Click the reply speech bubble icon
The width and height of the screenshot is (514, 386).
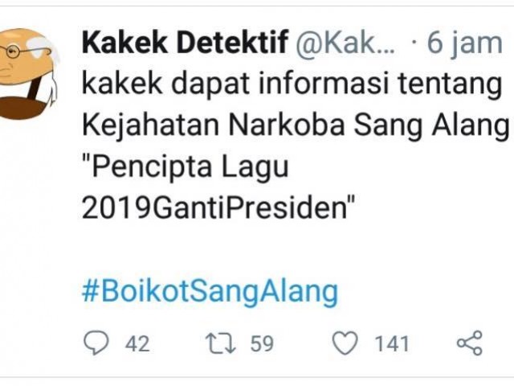[x=96, y=343]
